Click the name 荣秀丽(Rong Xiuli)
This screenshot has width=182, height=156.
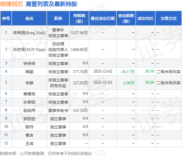click(x=29, y=33)
